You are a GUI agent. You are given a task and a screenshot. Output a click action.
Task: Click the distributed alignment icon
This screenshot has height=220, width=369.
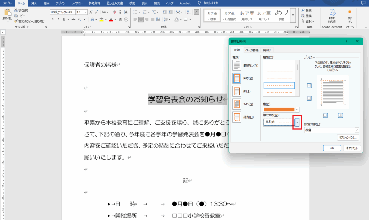coord(159,19)
